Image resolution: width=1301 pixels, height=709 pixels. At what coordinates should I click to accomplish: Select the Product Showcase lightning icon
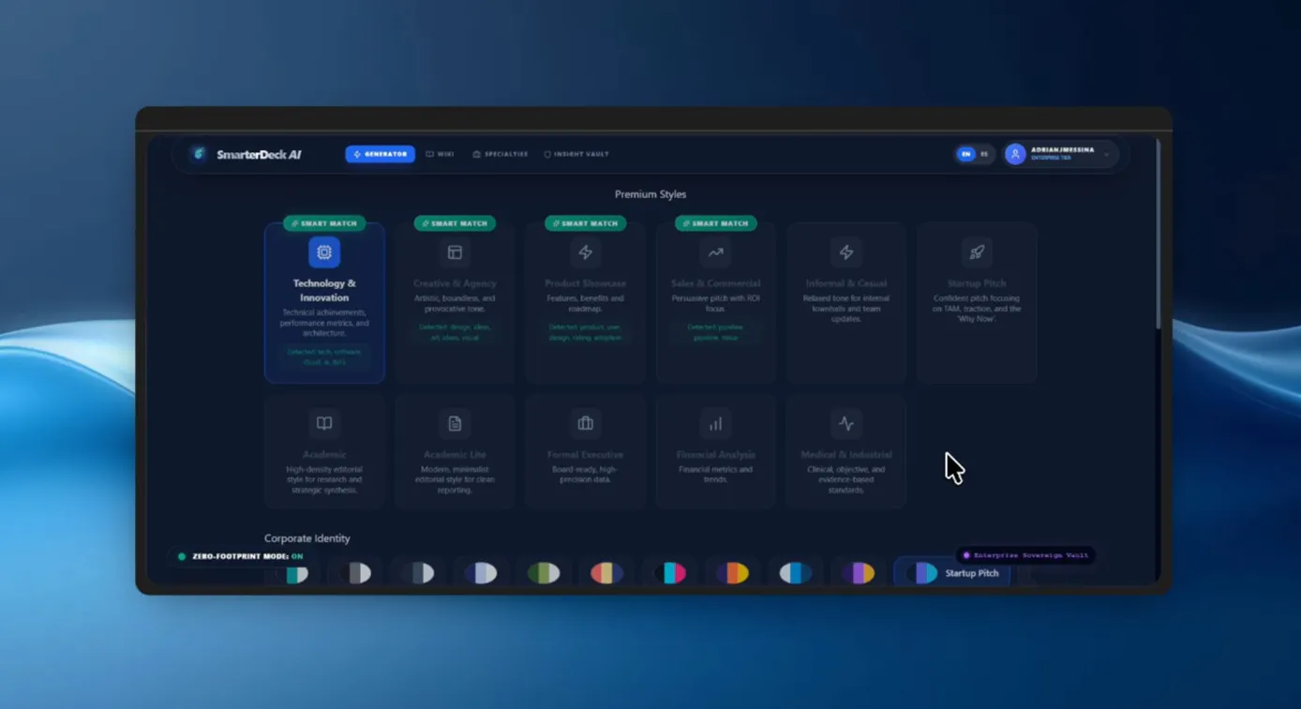pyautogui.click(x=586, y=252)
